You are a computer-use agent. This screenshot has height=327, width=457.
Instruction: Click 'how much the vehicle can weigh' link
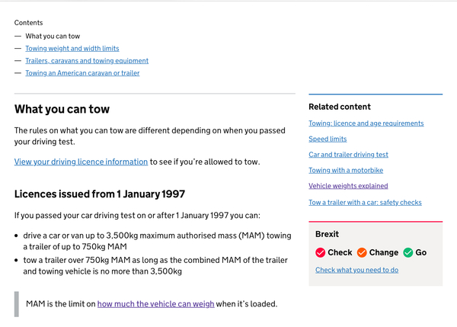tap(155, 304)
